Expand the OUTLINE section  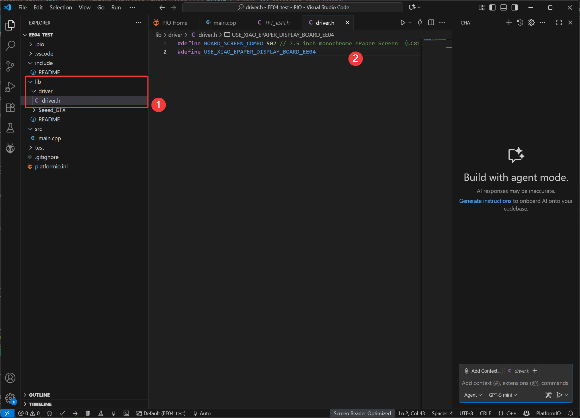tap(39, 395)
